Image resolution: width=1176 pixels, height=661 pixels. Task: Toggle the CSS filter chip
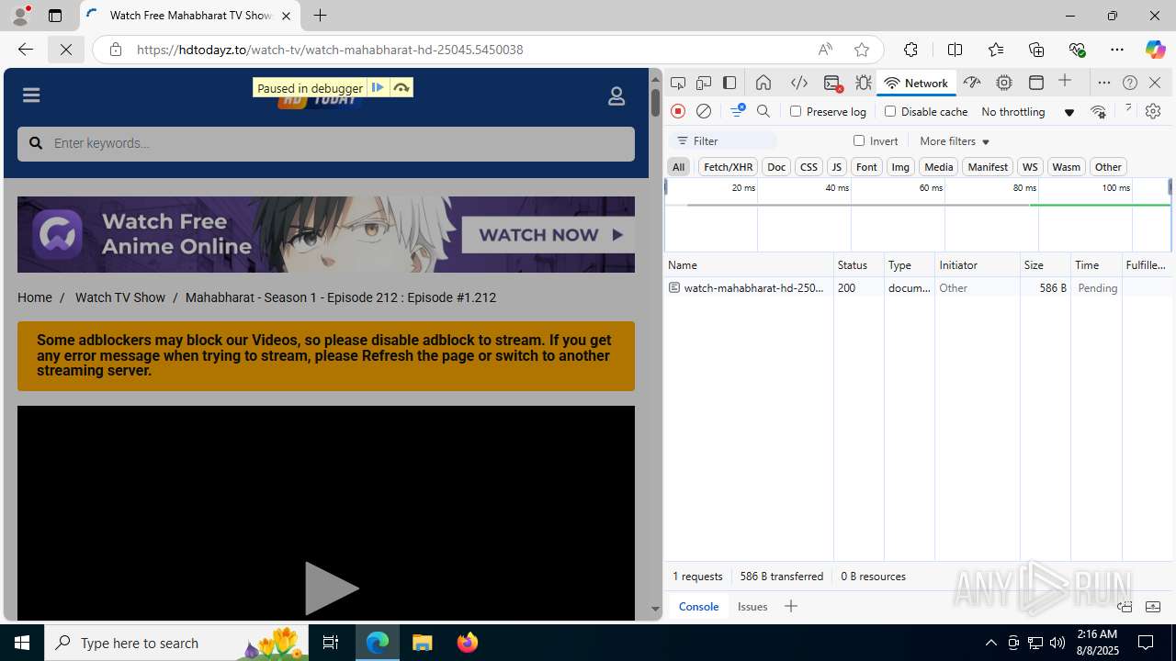click(x=808, y=167)
